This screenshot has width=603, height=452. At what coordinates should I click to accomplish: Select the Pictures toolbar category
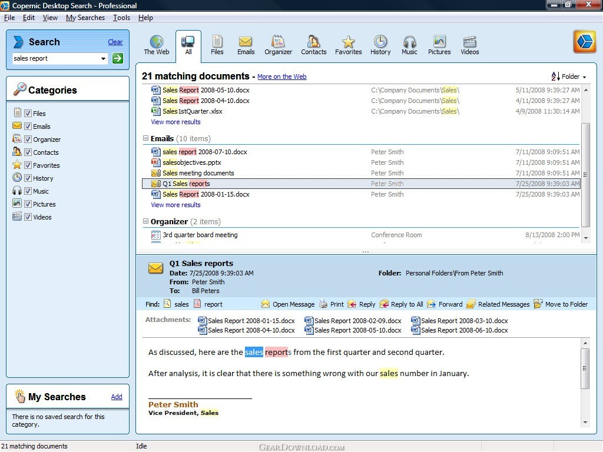pos(439,45)
